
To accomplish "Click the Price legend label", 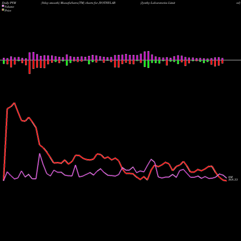I will click(x=8, y=11).
